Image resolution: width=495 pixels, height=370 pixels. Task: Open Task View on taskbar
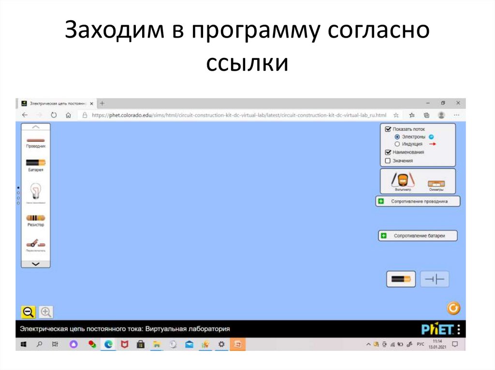(55, 344)
